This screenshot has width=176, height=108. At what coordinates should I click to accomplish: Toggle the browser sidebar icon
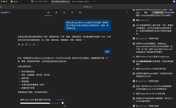pos(1,7)
